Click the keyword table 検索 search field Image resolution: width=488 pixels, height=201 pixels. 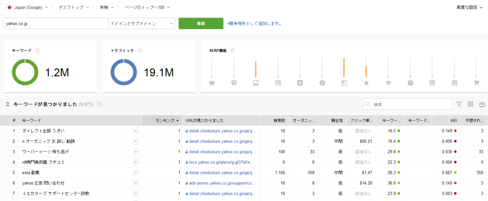[407, 104]
